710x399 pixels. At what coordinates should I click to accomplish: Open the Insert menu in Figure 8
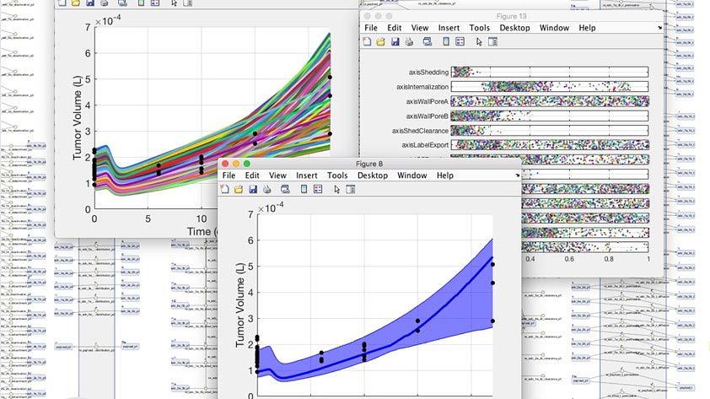click(307, 175)
